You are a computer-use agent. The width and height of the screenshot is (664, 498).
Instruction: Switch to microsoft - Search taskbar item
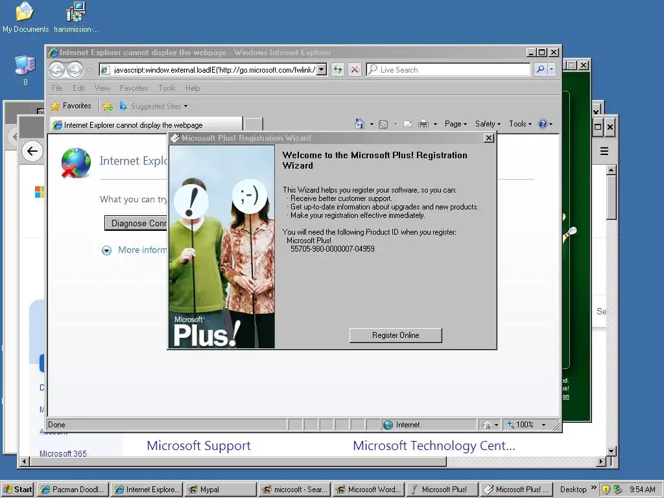(294, 490)
